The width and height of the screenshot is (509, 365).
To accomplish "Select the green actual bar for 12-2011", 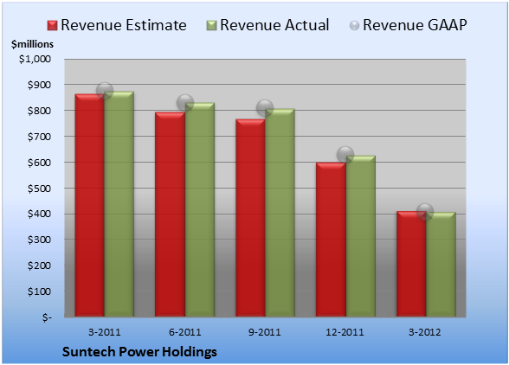I will (360, 236).
